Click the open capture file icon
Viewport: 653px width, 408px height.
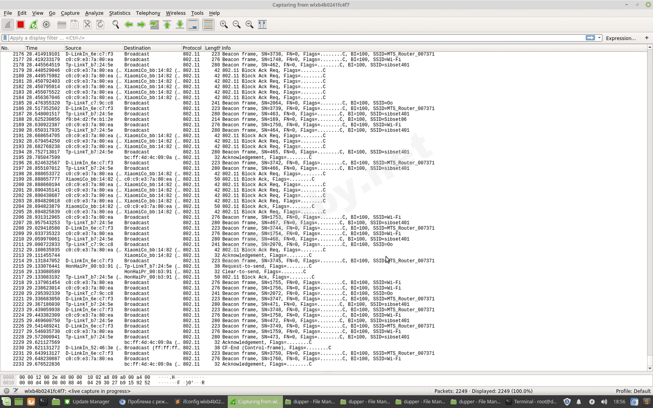tap(62, 24)
